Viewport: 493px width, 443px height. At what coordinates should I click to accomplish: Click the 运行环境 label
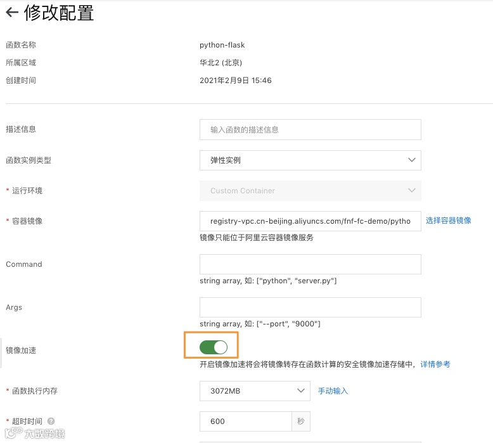pyautogui.click(x=27, y=191)
